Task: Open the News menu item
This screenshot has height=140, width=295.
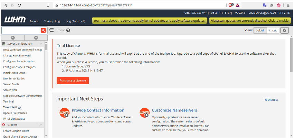Action: click(34, 21)
